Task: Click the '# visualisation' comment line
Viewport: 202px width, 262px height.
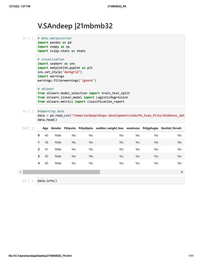Action: point(51,59)
